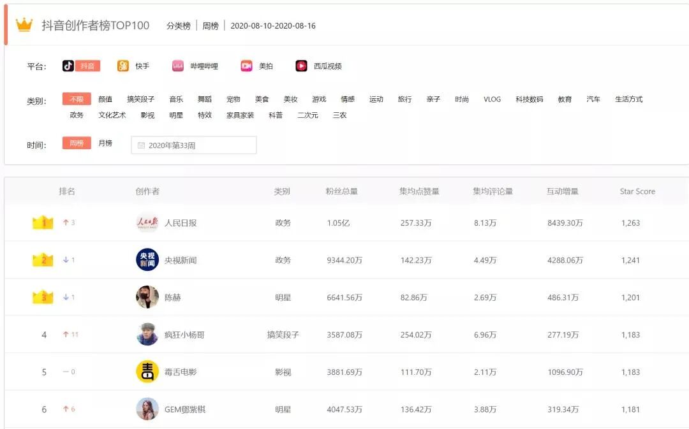Filter by 生活方式 category

[629, 99]
